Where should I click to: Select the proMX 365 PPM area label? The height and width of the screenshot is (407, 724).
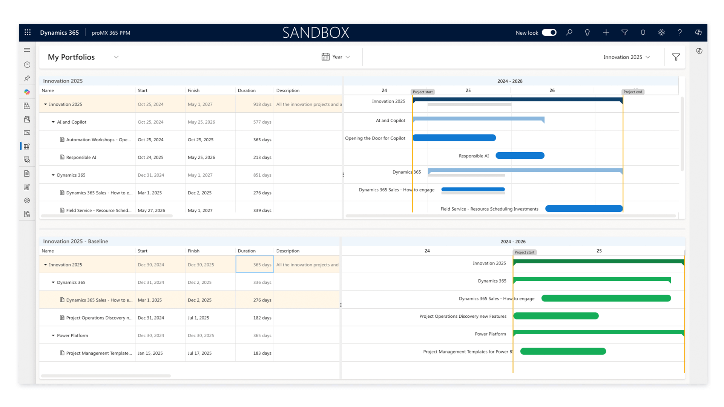click(110, 32)
